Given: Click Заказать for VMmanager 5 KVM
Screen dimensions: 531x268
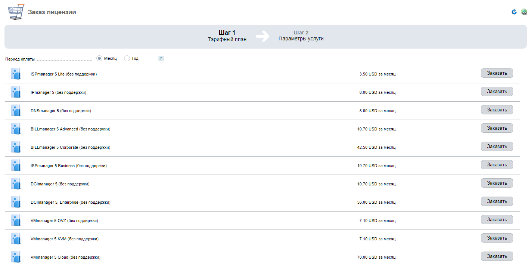Looking at the screenshot, I should [x=497, y=238].
